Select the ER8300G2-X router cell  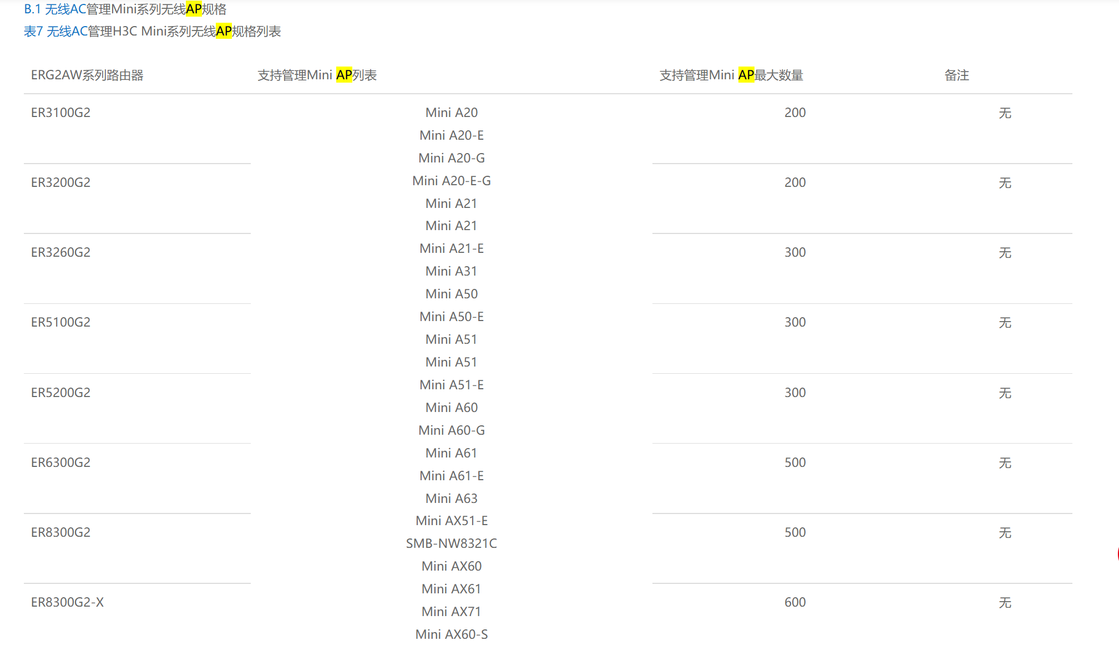tap(67, 602)
